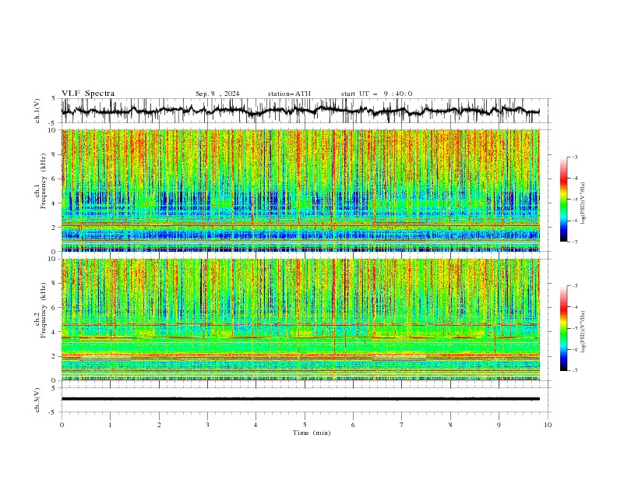The width and height of the screenshot is (617, 477).
Task: Click the ch.1 PSD color scale bar
Action: point(563,200)
